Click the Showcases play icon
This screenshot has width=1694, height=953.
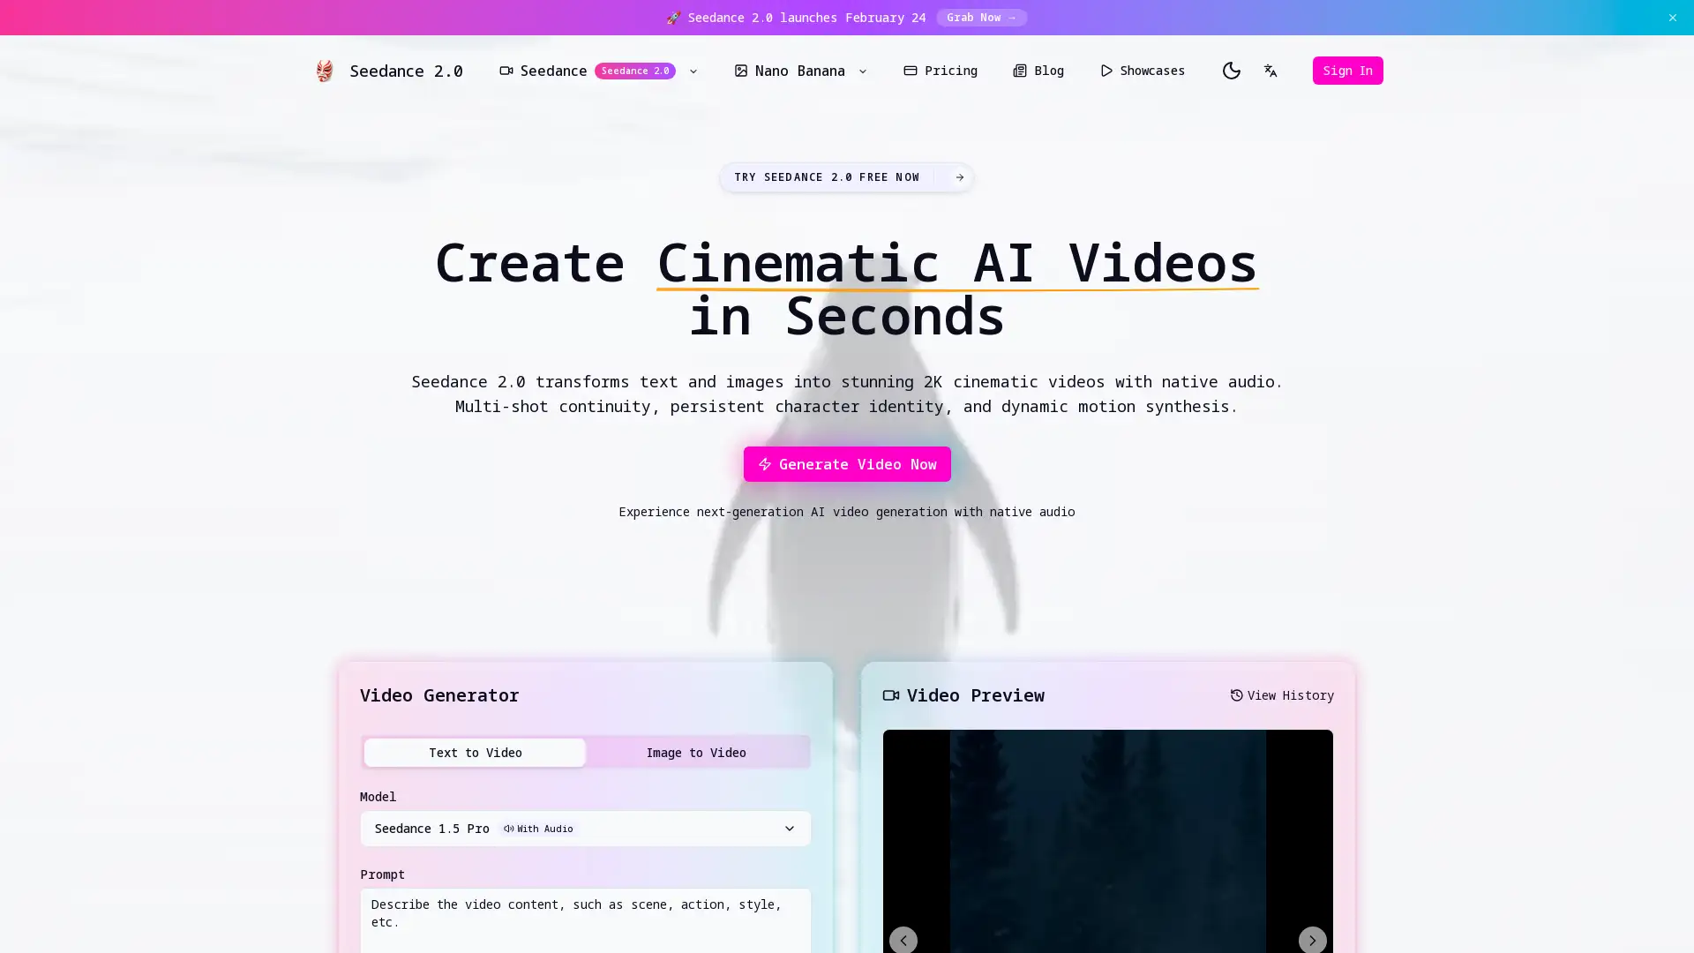point(1106,71)
